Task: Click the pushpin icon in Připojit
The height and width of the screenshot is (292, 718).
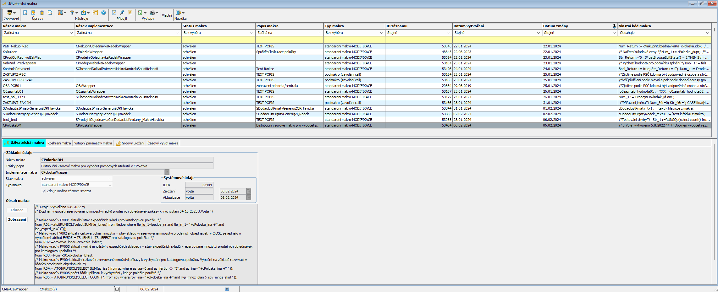Action: click(x=122, y=13)
